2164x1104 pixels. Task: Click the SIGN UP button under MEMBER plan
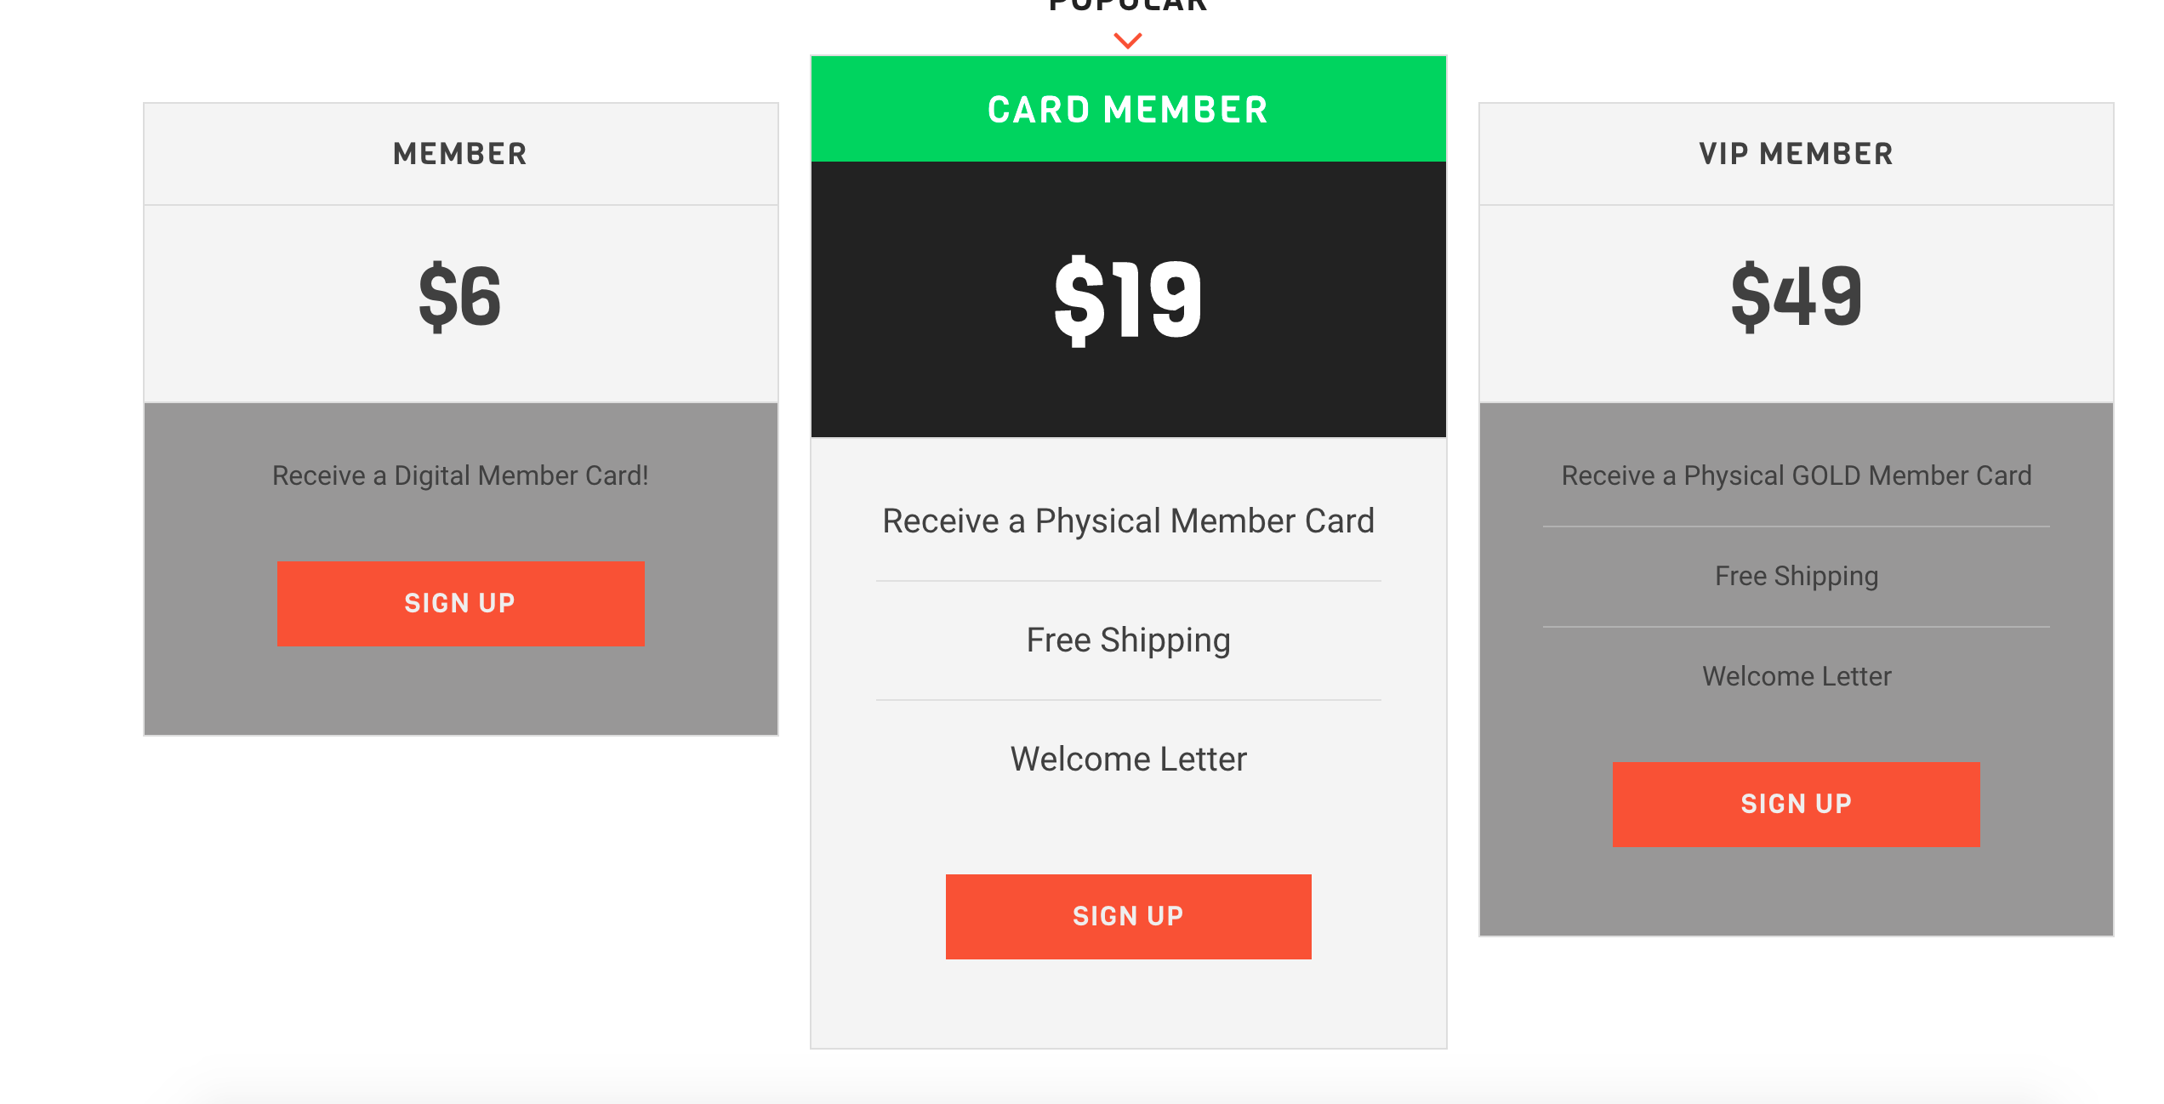coord(460,603)
